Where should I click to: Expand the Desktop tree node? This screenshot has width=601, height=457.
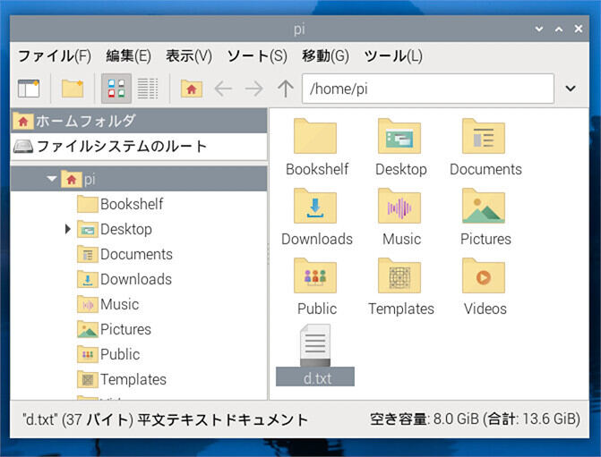point(68,229)
